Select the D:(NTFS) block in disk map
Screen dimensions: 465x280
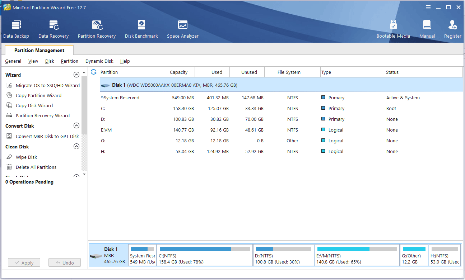click(x=284, y=255)
